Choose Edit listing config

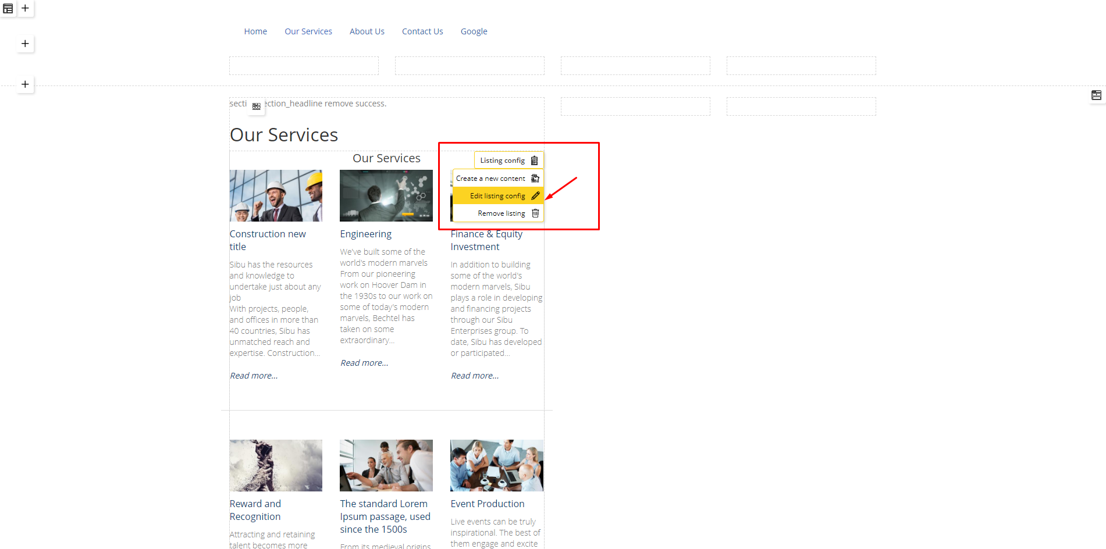pos(498,196)
